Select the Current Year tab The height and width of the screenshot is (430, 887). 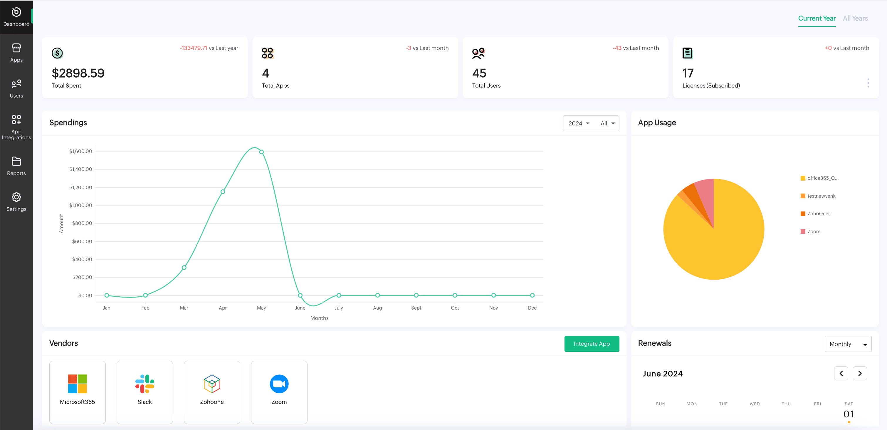click(x=817, y=19)
